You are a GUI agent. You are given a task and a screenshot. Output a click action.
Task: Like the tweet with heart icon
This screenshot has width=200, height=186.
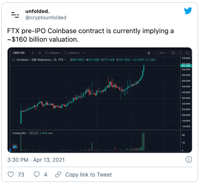11,174
